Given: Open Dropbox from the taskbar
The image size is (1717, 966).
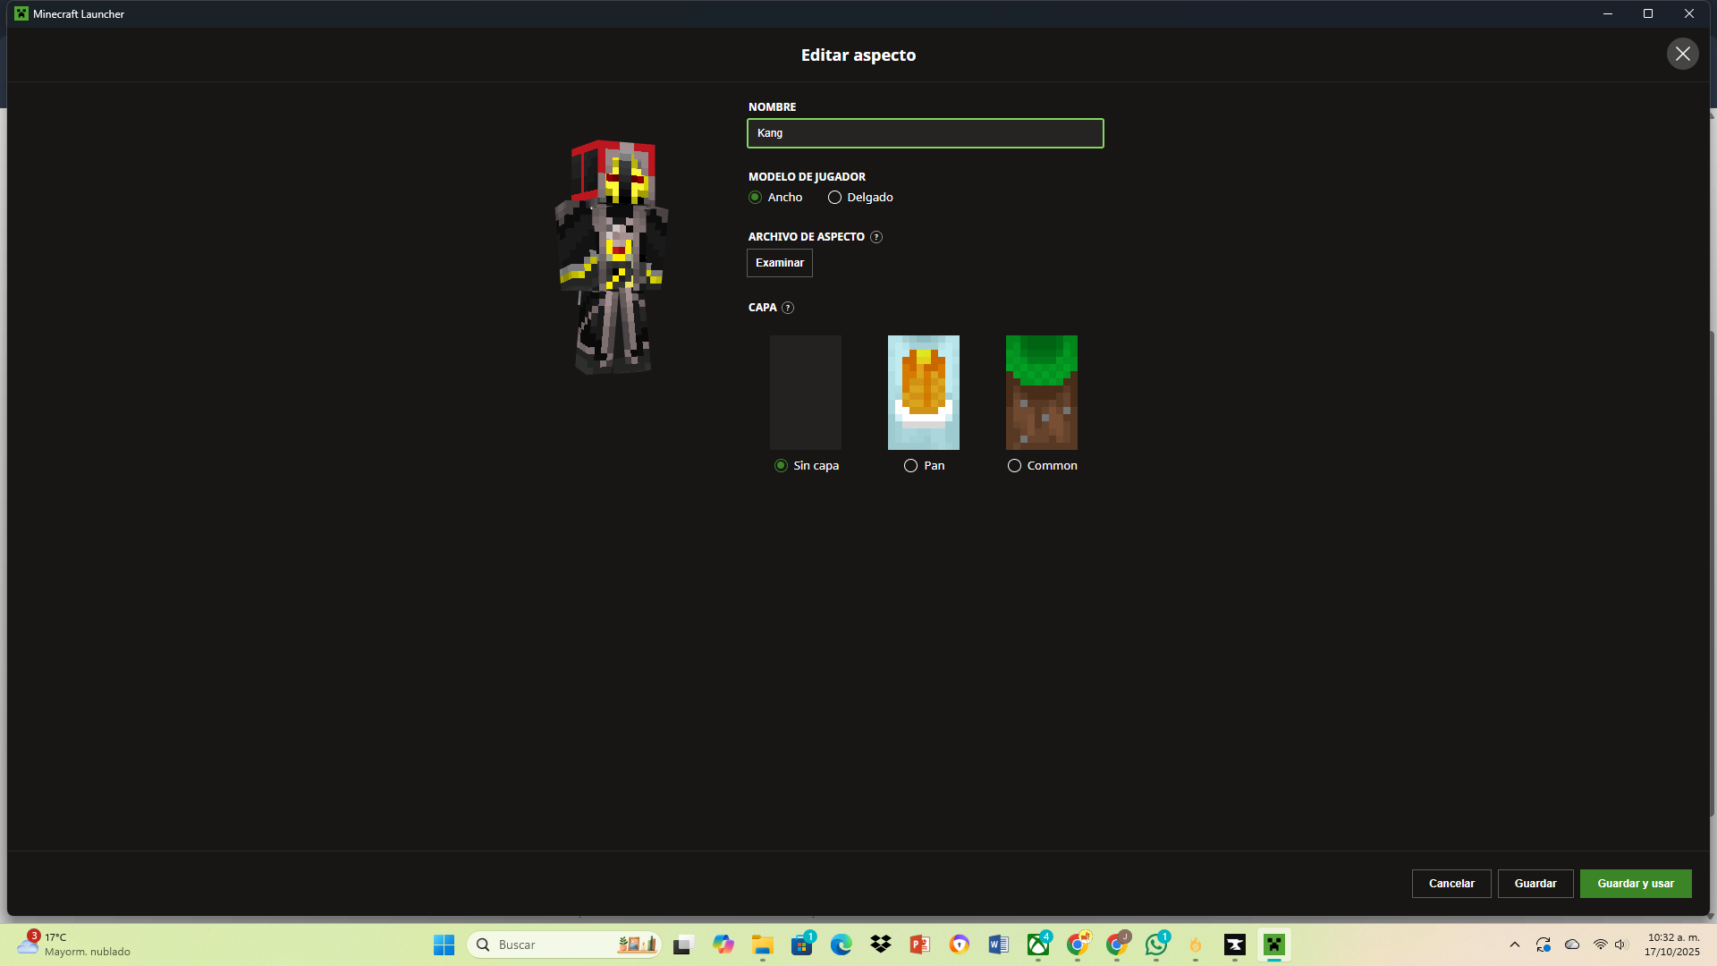Looking at the screenshot, I should tap(881, 945).
